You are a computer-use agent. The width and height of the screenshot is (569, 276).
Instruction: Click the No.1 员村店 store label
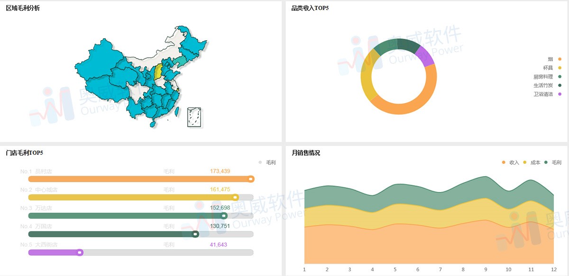click(36, 171)
